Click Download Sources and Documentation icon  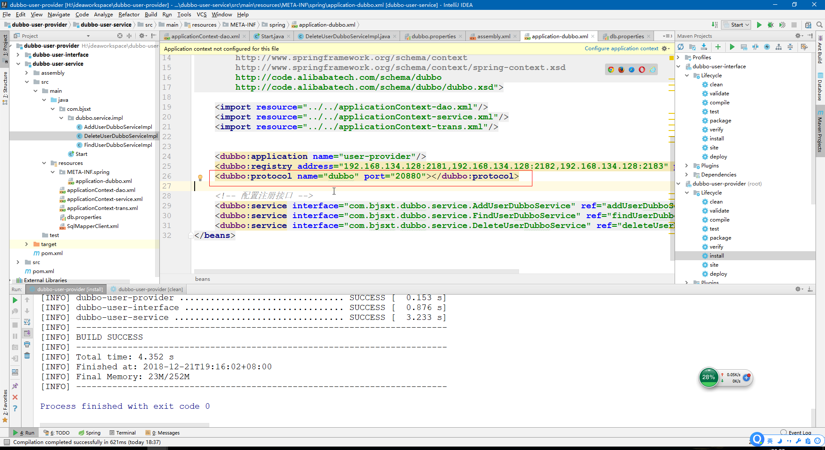point(704,47)
